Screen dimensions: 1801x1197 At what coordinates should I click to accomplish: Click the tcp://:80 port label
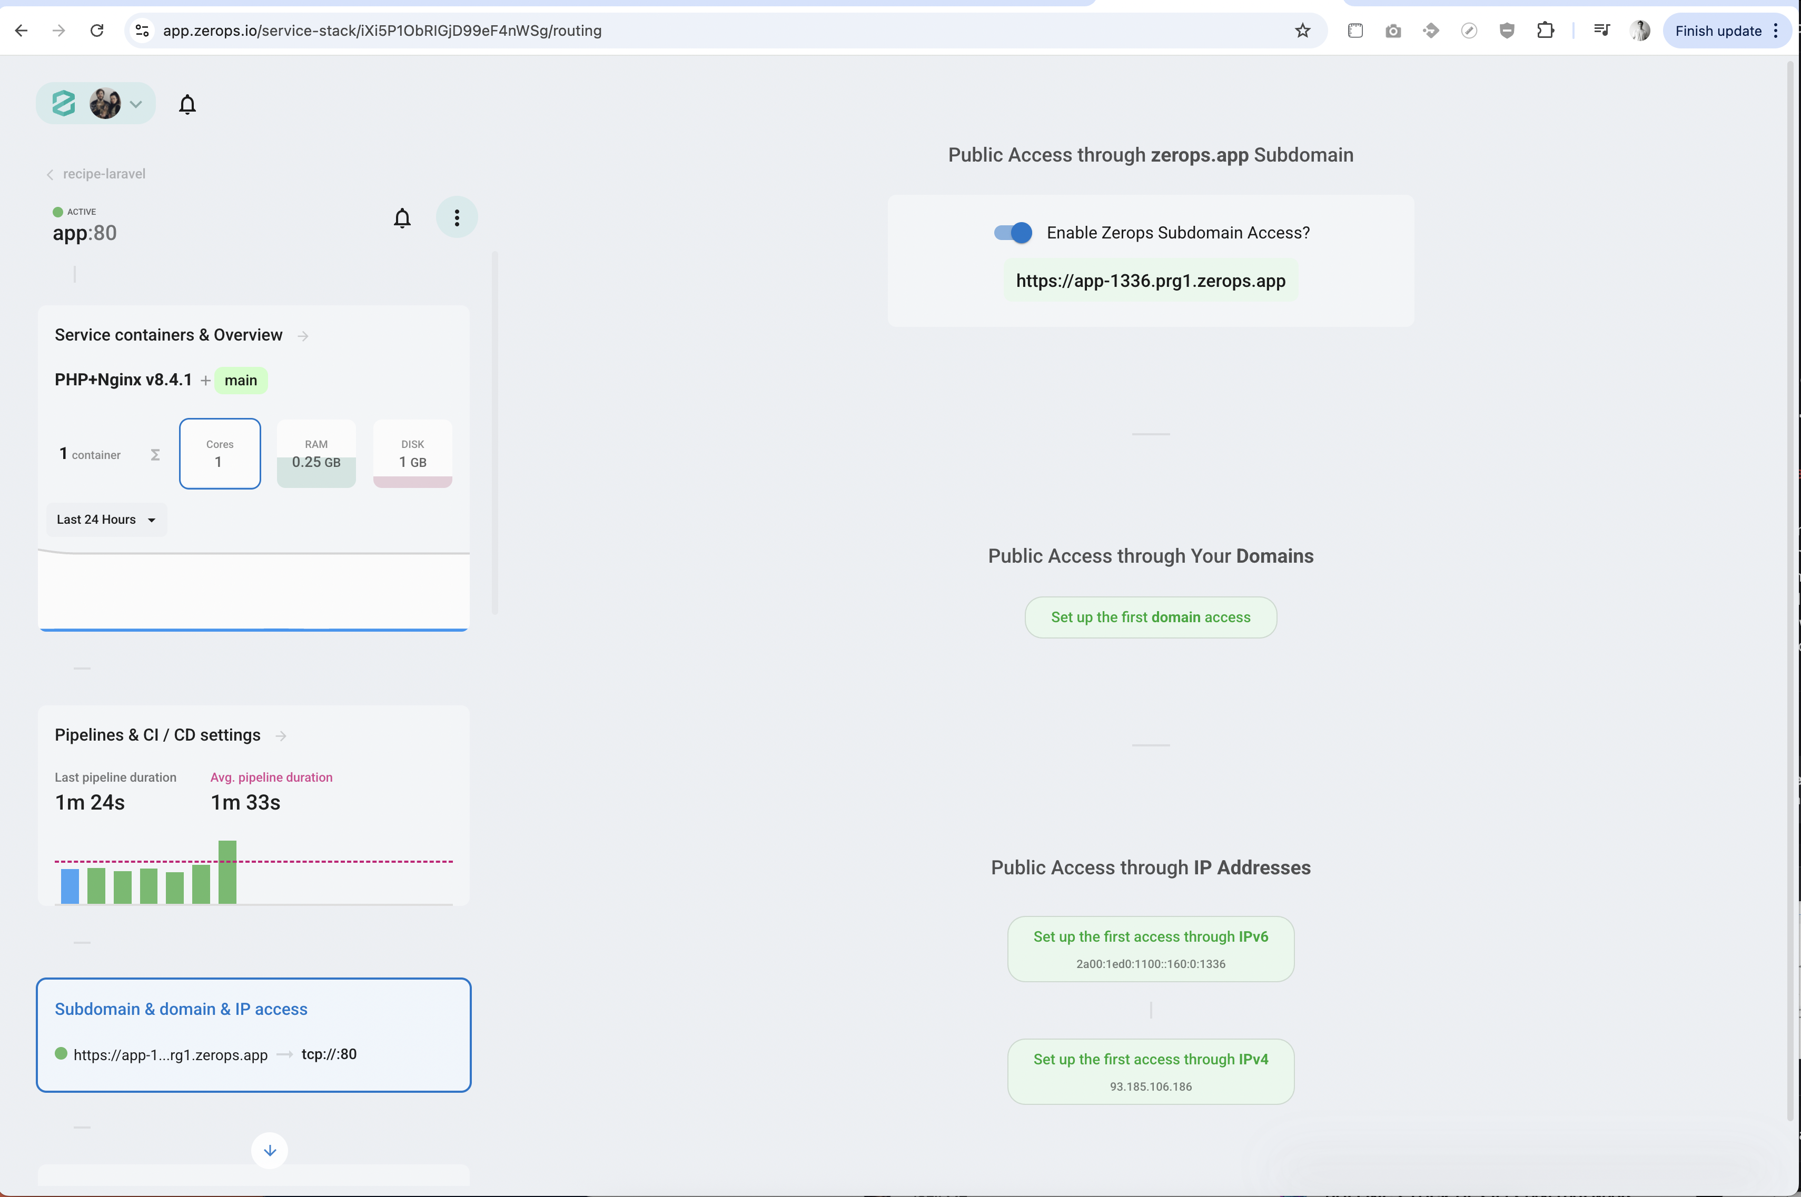pos(329,1054)
